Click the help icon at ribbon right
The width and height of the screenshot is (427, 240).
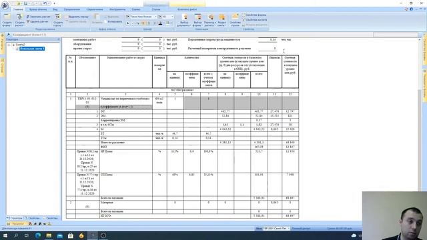pos(412,9)
